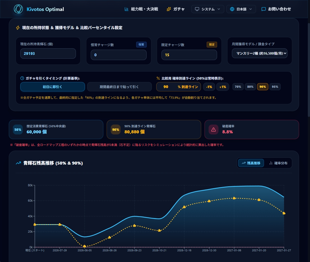Viewport: 310px width, 262px height.
Task: Click the 2026-09-23 data point on dotted line
Action: pos(134,226)
